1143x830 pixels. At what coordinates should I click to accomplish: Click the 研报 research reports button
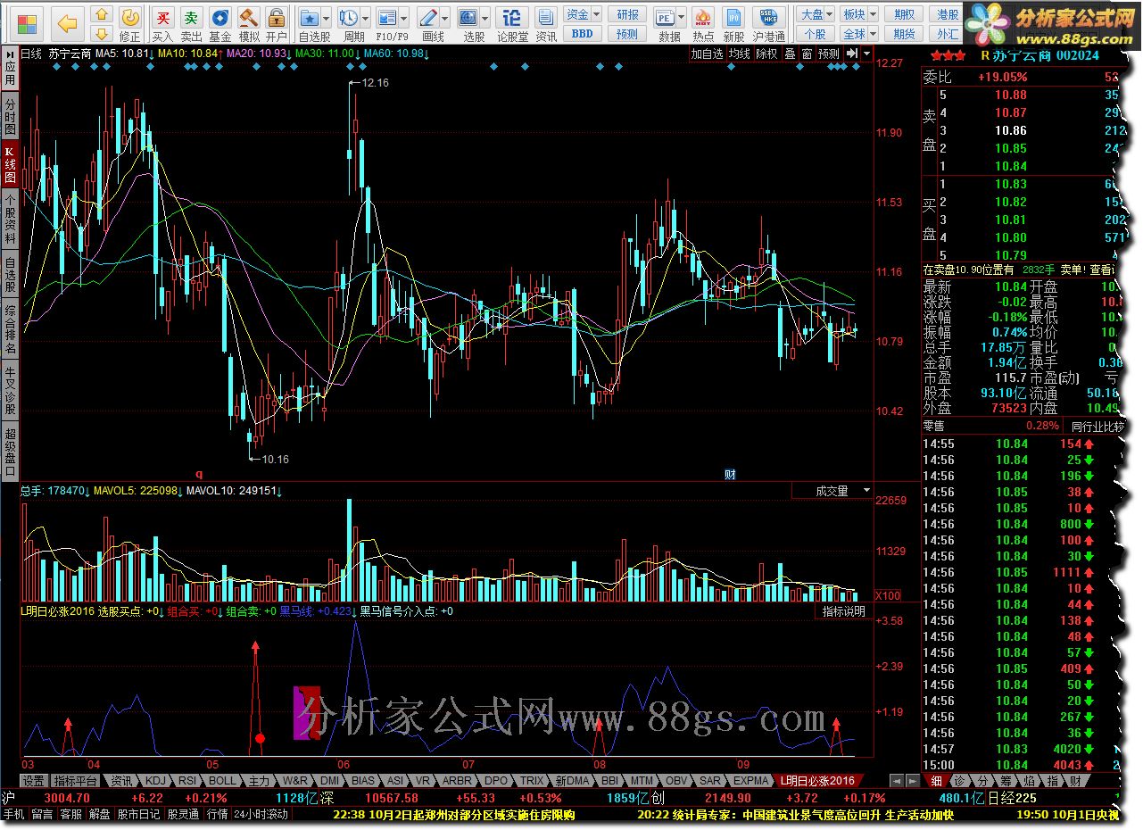point(627,14)
